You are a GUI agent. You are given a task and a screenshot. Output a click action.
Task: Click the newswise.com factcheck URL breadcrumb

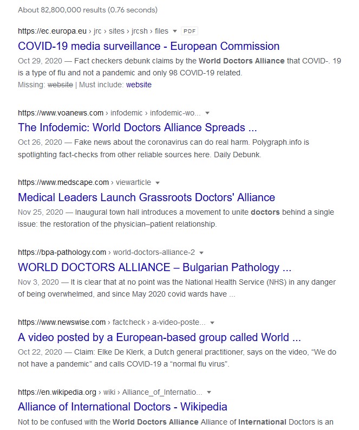pyautogui.click(x=112, y=322)
